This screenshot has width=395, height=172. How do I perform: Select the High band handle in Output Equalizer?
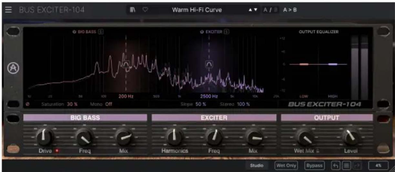pyautogui.click(x=333, y=64)
